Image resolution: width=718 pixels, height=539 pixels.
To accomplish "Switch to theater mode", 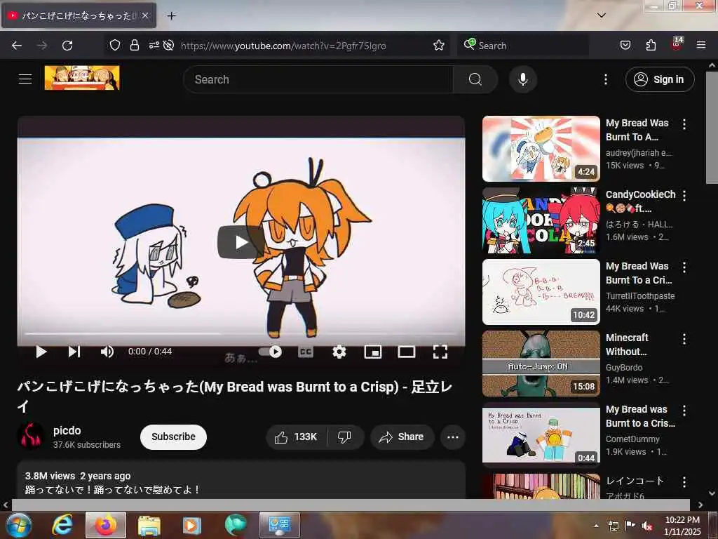I will [x=406, y=352].
